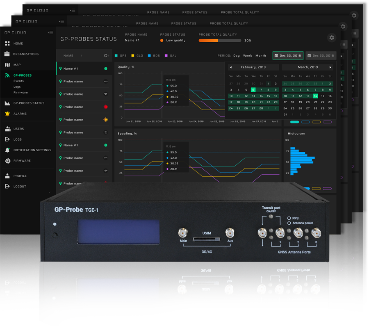
Task: Go to Users in the sidebar
Action: pyautogui.click(x=14, y=129)
